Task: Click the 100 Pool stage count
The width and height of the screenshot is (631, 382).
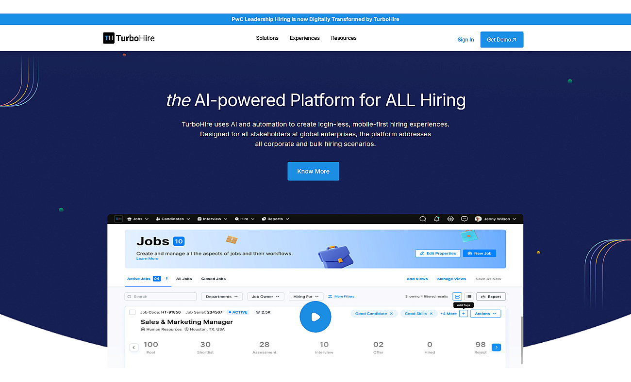Action: click(x=150, y=347)
